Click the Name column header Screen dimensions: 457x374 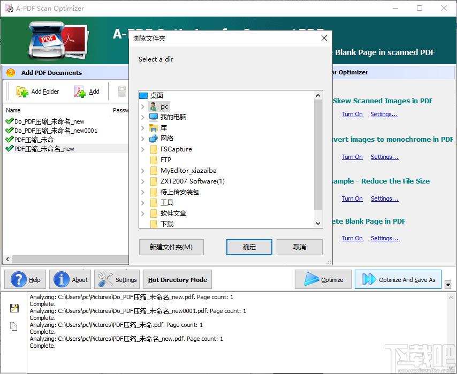click(x=57, y=110)
